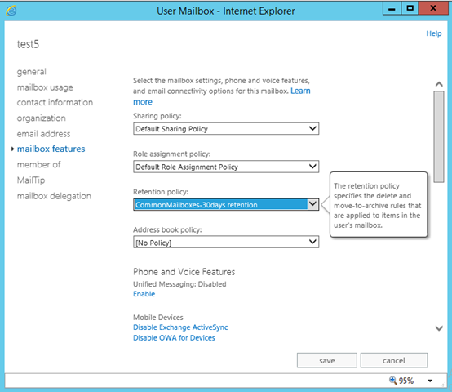This screenshot has height=392, width=452.
Task: Open the Retention policy dropdown arrow
Action: (312, 204)
